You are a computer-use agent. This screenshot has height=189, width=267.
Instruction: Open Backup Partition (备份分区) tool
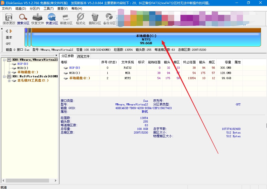pyautogui.click(x=109, y=19)
